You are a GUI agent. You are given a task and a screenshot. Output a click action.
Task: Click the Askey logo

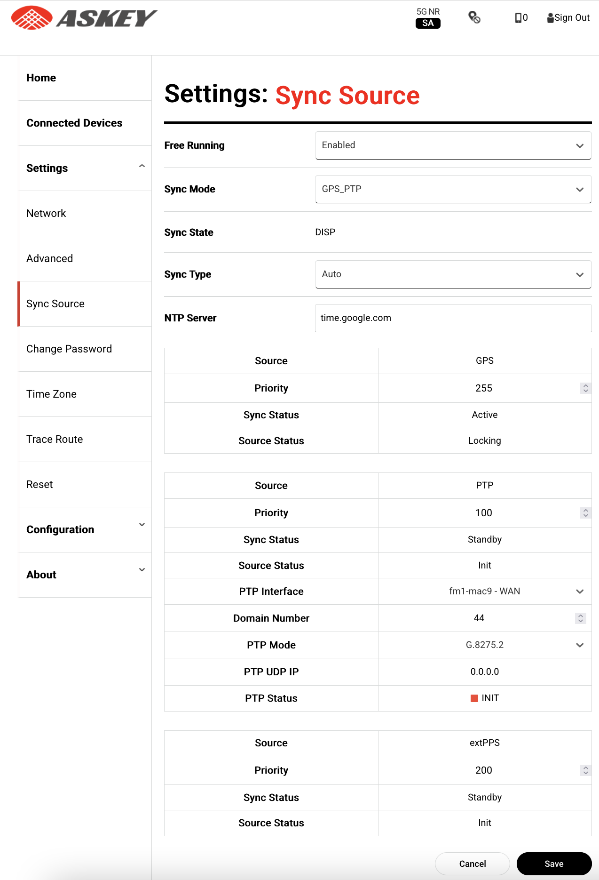click(x=84, y=18)
